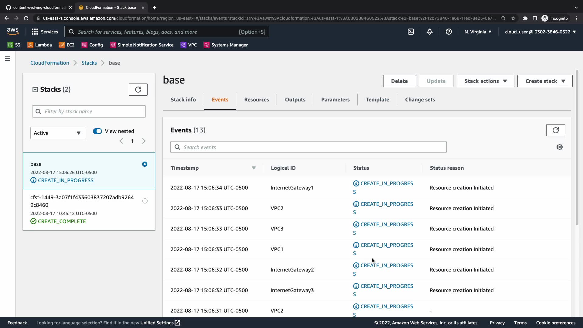Open the N. Virginia region selector
Viewport: 583px width, 328px height.
(478, 32)
